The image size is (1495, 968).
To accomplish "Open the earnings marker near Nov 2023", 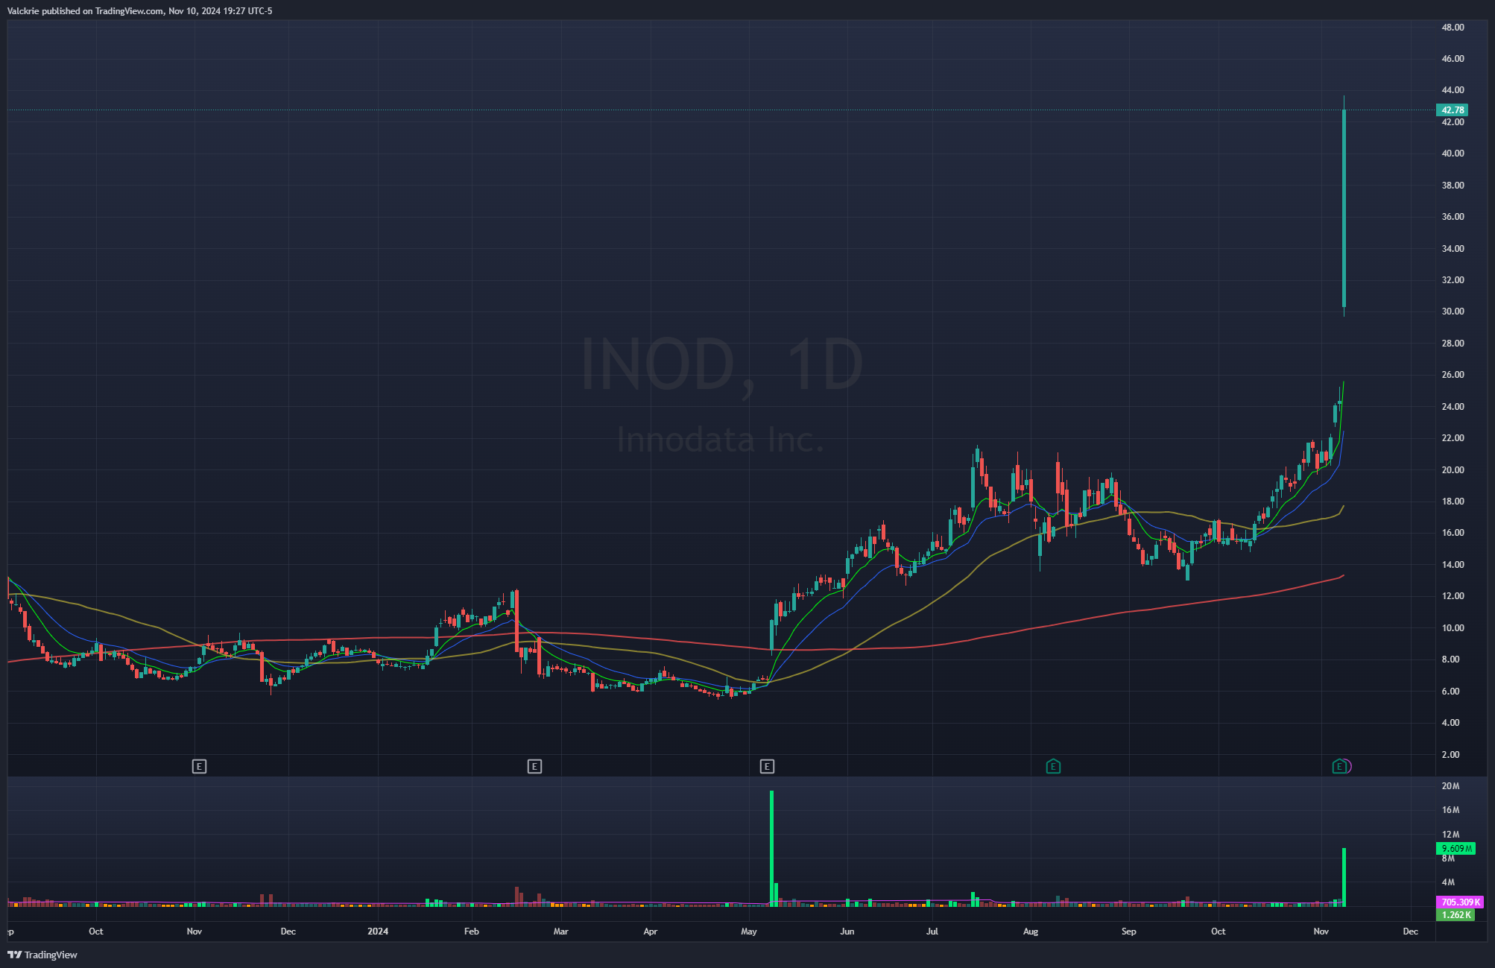I will click(199, 766).
